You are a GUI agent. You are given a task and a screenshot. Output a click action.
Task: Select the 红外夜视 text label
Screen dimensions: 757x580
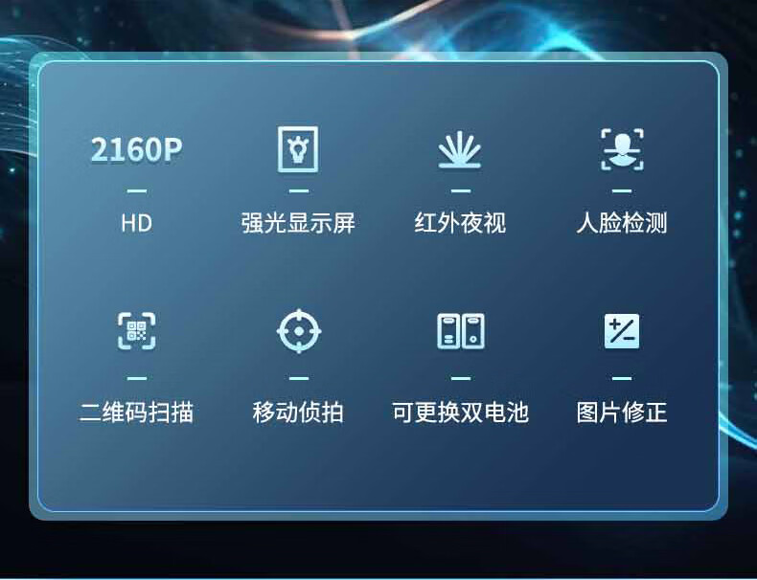[x=460, y=223]
